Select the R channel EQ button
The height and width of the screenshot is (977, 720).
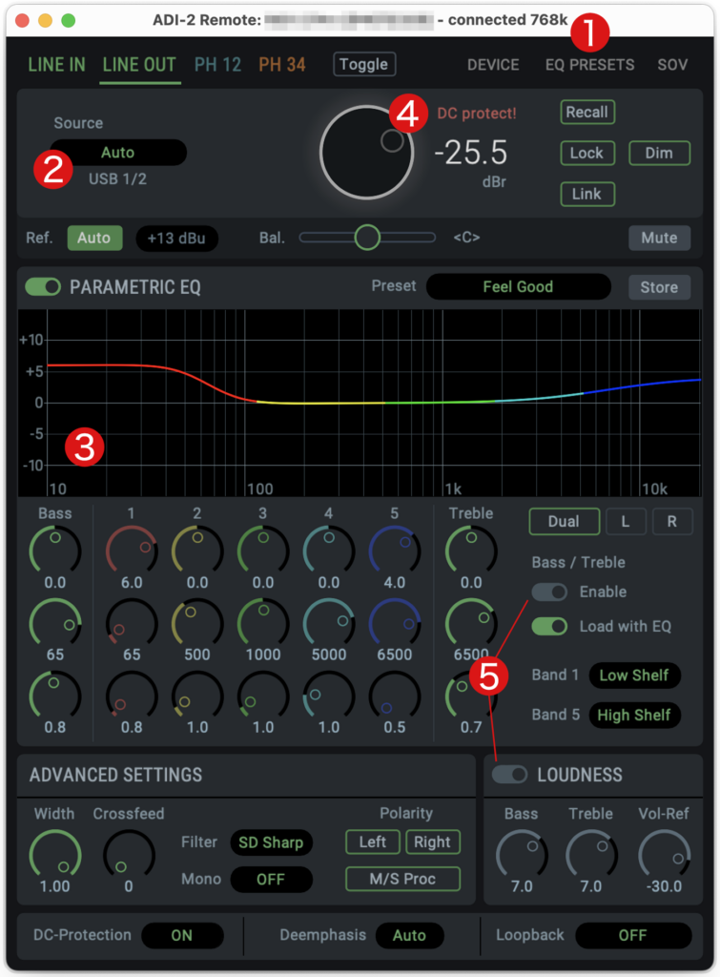[672, 522]
